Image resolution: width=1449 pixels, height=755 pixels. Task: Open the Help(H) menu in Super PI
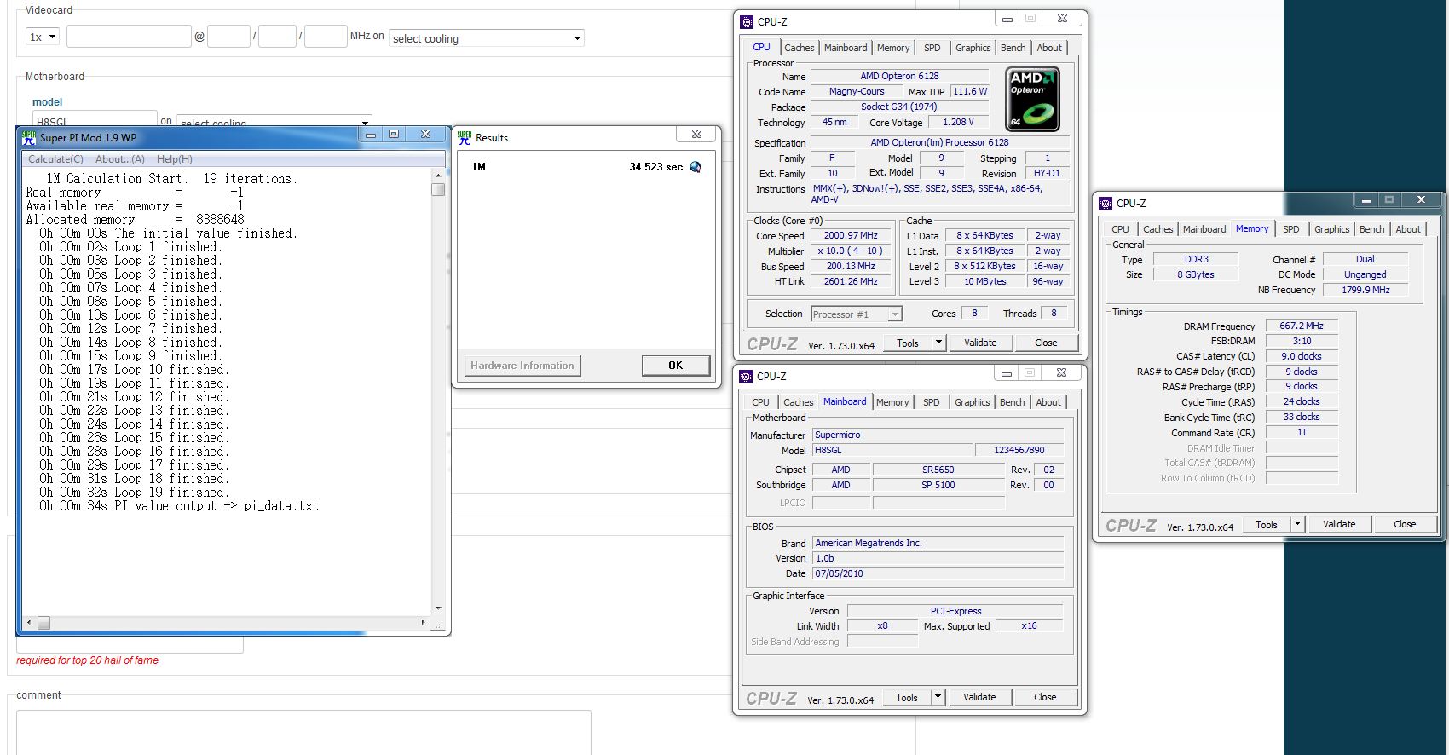pos(175,159)
